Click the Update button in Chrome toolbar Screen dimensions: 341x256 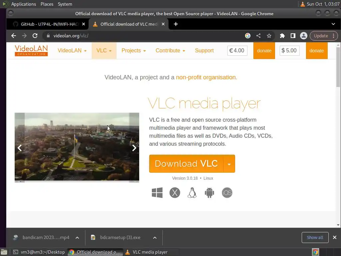click(321, 36)
